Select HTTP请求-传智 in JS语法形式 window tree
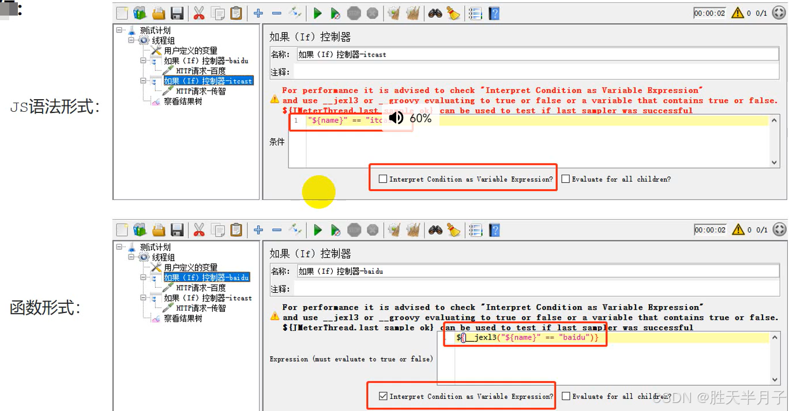Viewport: 789px width, 411px height. click(x=200, y=91)
